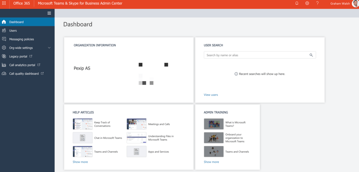359x172 pixels.
Task: Click the HELP ARTICLES heading
Action: coord(83,112)
